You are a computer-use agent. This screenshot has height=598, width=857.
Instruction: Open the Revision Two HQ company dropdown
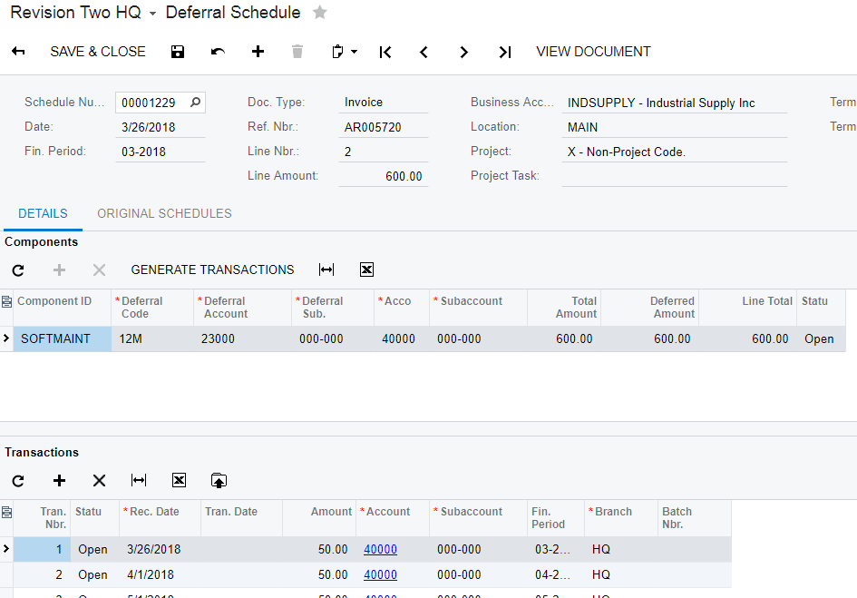(152, 13)
